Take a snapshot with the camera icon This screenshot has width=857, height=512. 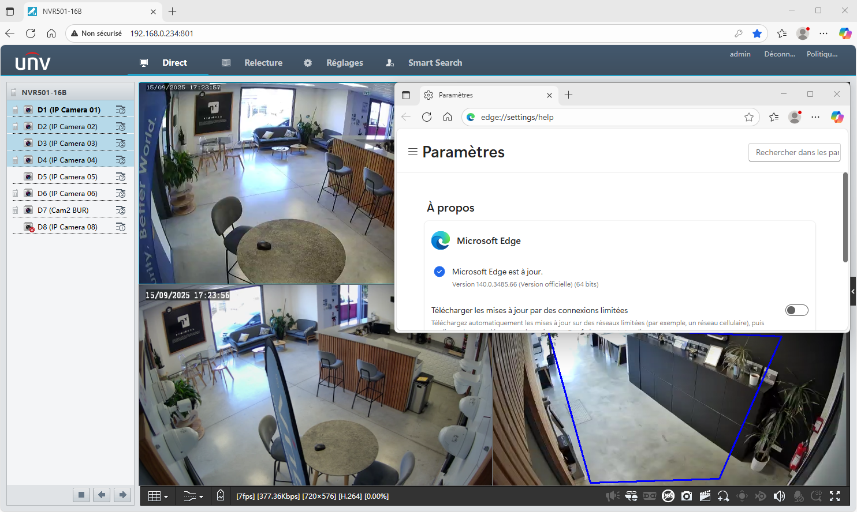coord(687,496)
